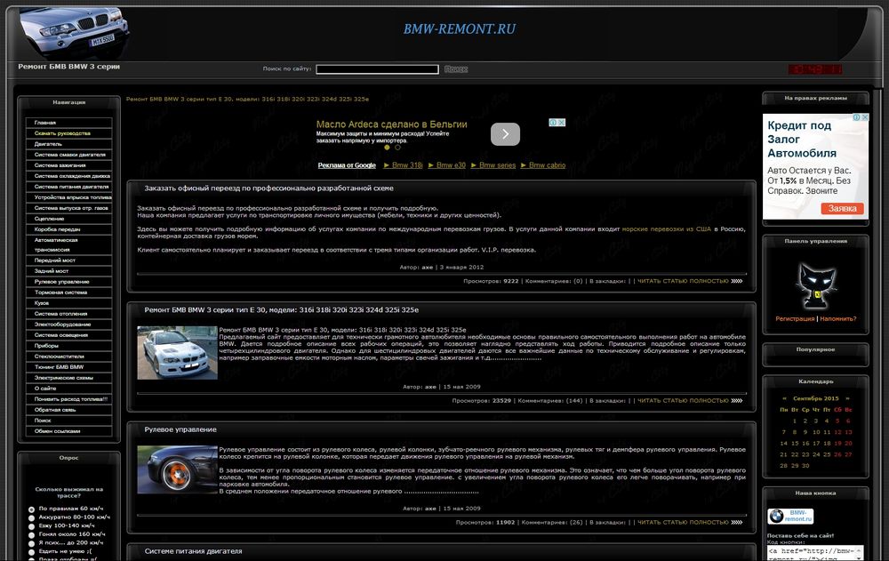Open article arrows beside 'Рулевое управление' read-more link
Image resolution: width=889 pixels, height=561 pixels.
pos(737,523)
